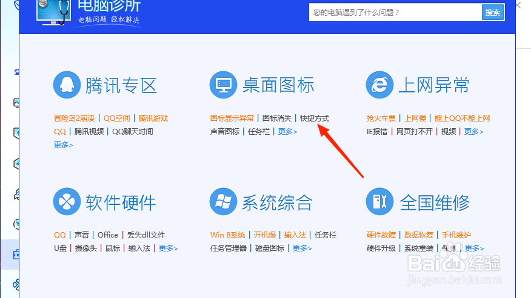531x298 pixels.
Task: Open the 开机慢 link
Action: tap(265, 235)
